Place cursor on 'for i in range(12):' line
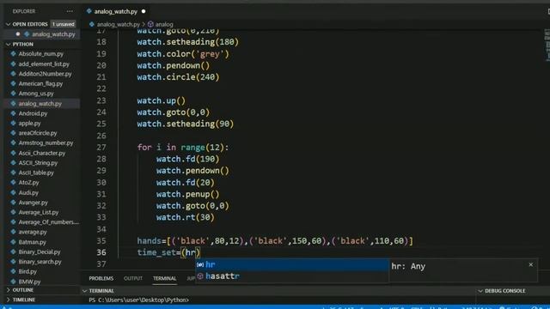The height and width of the screenshot is (309, 550). click(x=183, y=148)
